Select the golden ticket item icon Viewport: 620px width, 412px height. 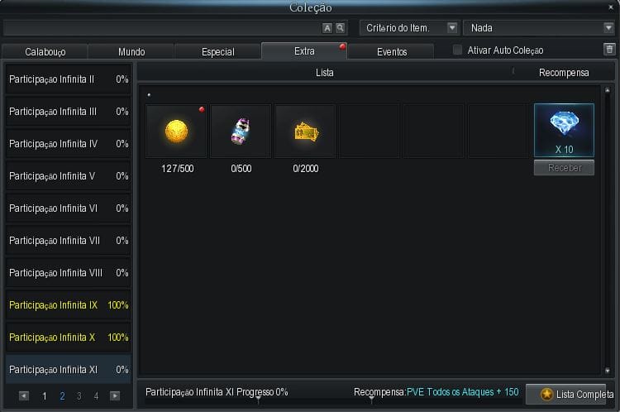pos(305,131)
